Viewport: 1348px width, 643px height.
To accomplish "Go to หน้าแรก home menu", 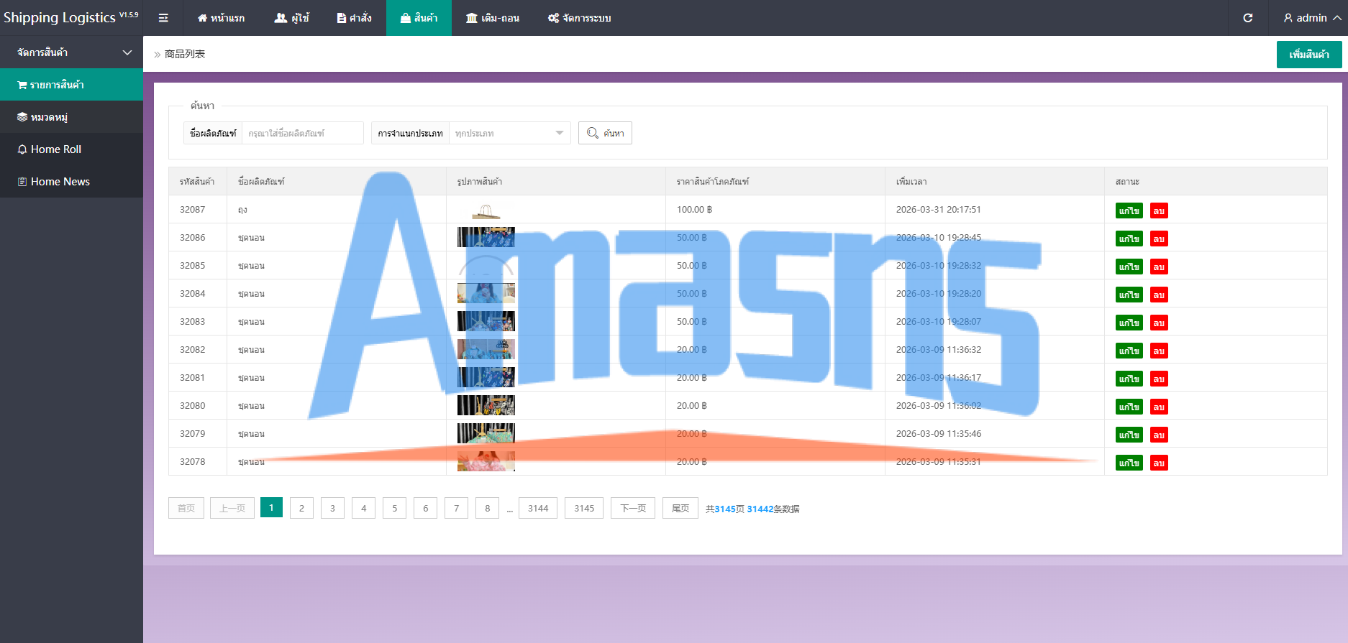I will point(221,18).
